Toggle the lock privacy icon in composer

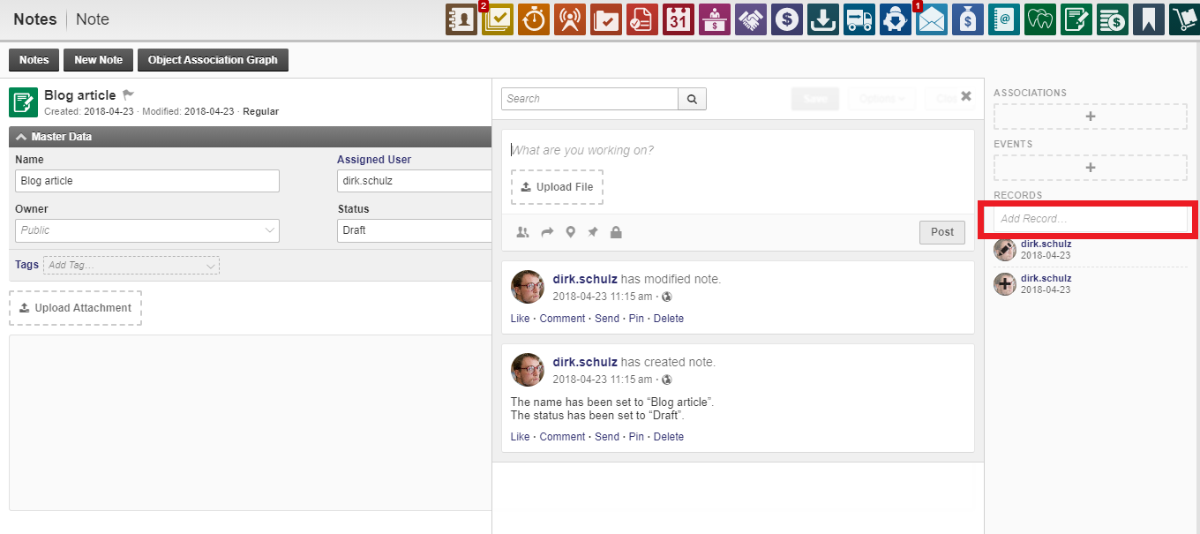616,232
